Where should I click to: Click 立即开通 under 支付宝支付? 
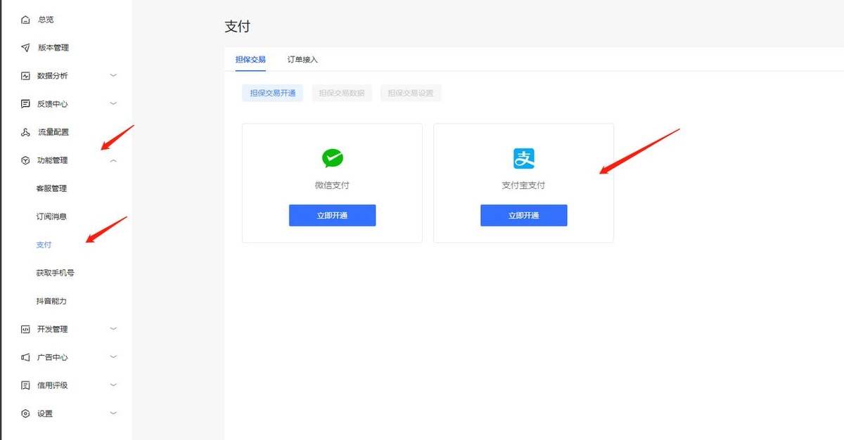pos(523,215)
